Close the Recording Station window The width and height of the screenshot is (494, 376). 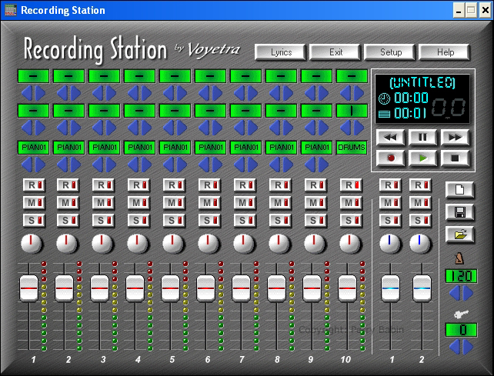(x=486, y=11)
